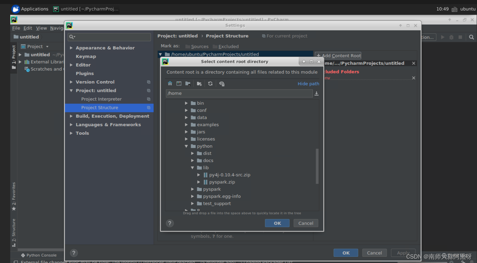Remove excluded folder venv X icon
Viewport: 477px width, 263px height.
point(413,78)
